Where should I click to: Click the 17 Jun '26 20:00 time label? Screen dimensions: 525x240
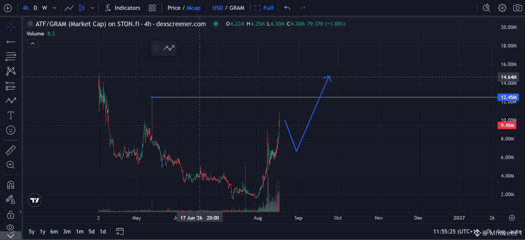click(x=200, y=218)
